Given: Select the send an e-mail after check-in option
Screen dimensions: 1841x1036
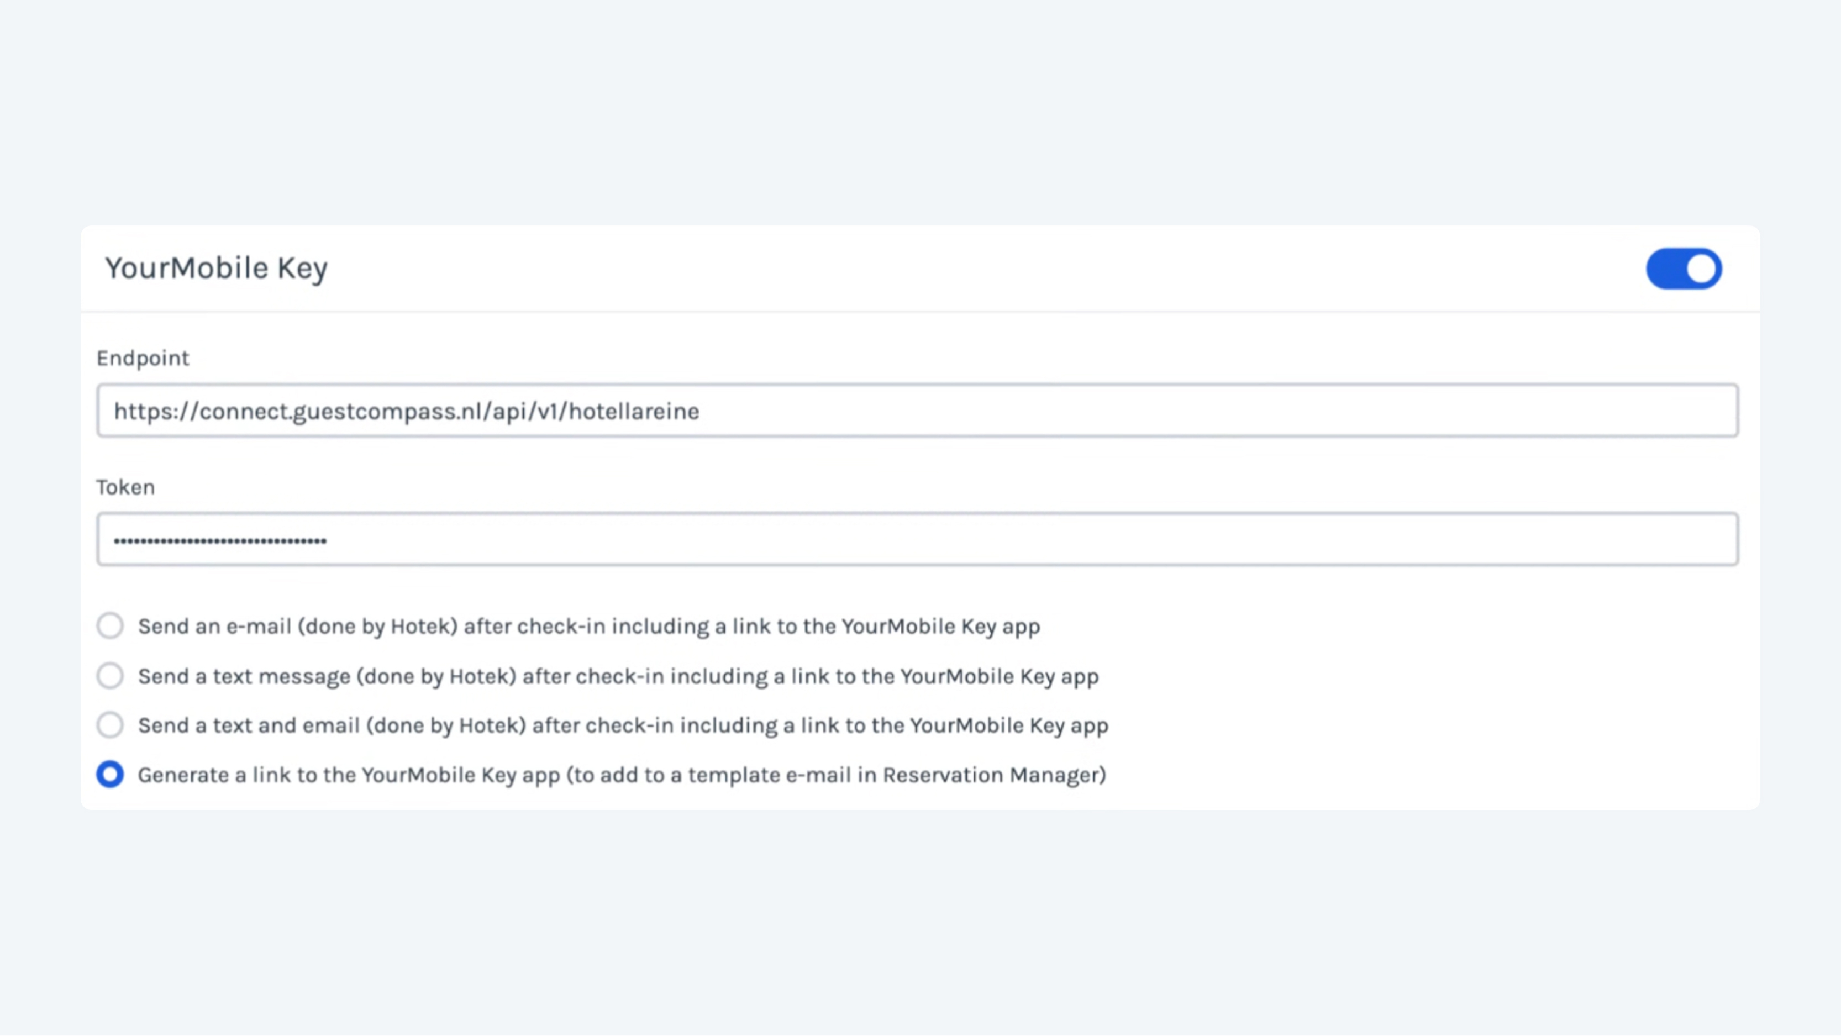Looking at the screenshot, I should click(110, 626).
